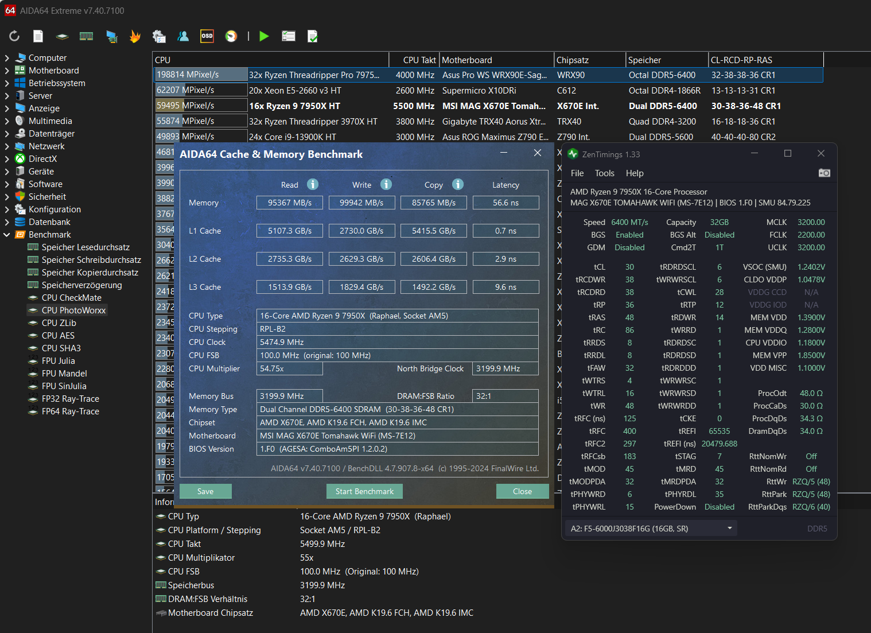Viewport: 871px width, 633px height.
Task: Expand the Datenträger tree node
Action: [x=7, y=134]
